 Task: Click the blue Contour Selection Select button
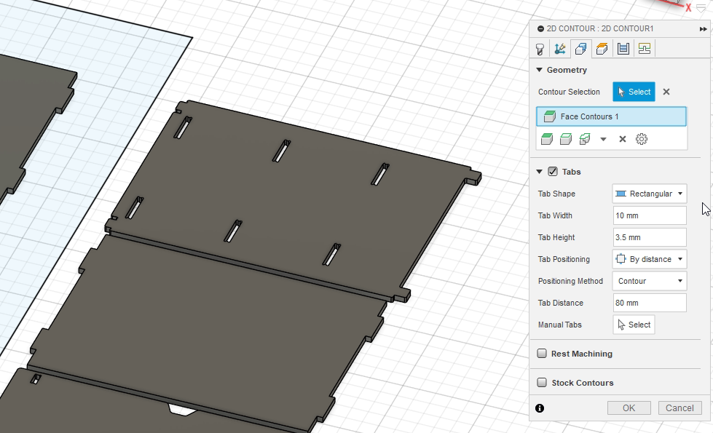coord(634,92)
